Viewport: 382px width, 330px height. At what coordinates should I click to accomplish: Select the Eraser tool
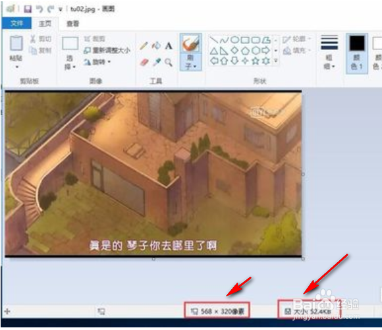pos(144,63)
